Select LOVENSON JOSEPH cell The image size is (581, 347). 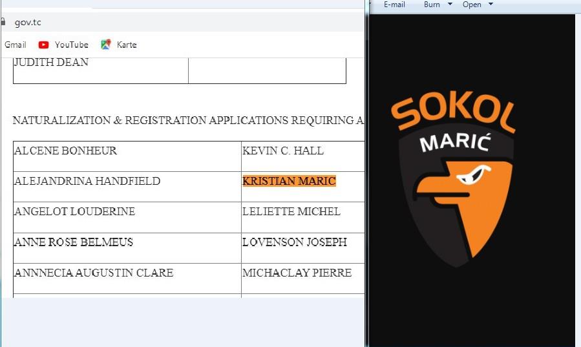click(x=303, y=248)
